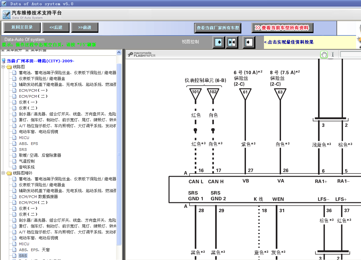Click the <-点击实现最佳资料效果 link

tap(289, 42)
